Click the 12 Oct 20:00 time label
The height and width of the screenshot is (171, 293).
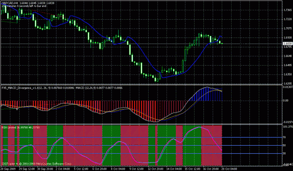pos(156,169)
